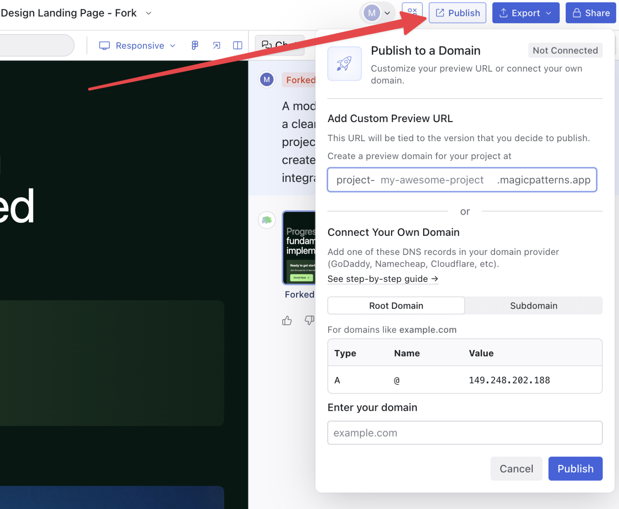The height and width of the screenshot is (509, 619).
Task: Click the Not Connected status badge
Action: pos(565,50)
